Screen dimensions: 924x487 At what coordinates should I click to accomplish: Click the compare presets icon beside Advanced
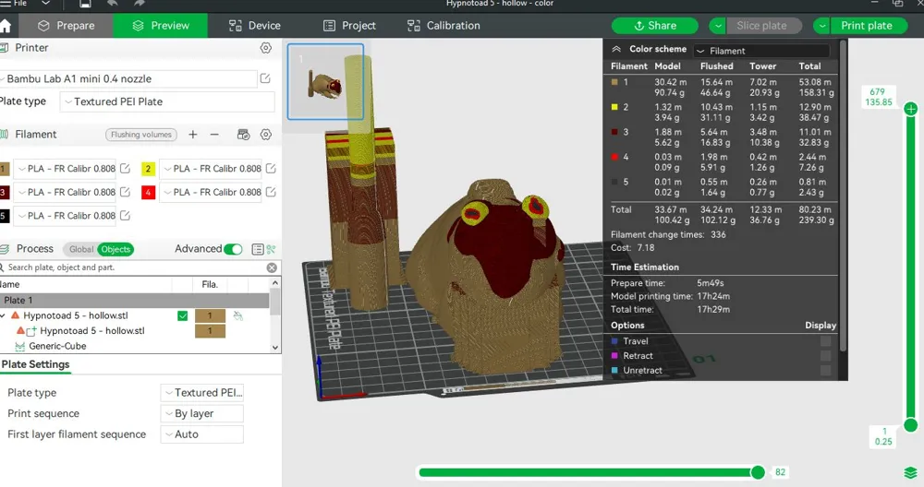[258, 249]
